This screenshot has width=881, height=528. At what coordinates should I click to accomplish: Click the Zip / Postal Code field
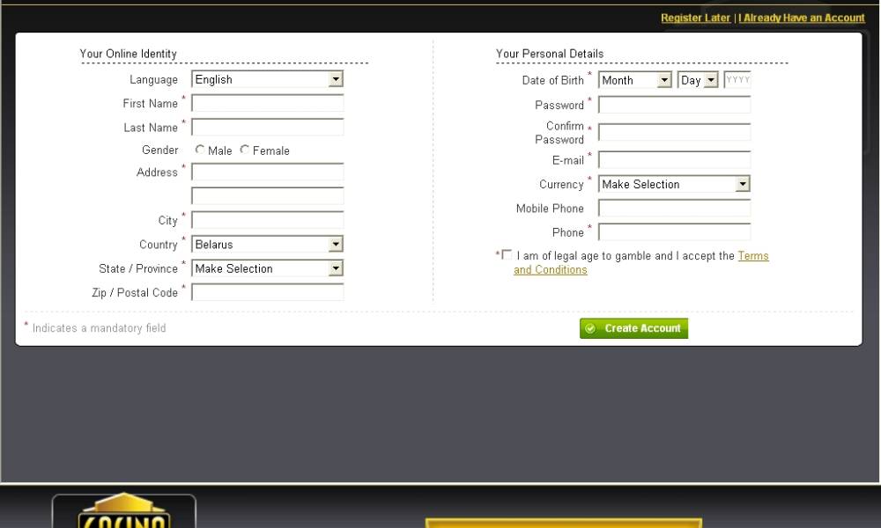(268, 292)
